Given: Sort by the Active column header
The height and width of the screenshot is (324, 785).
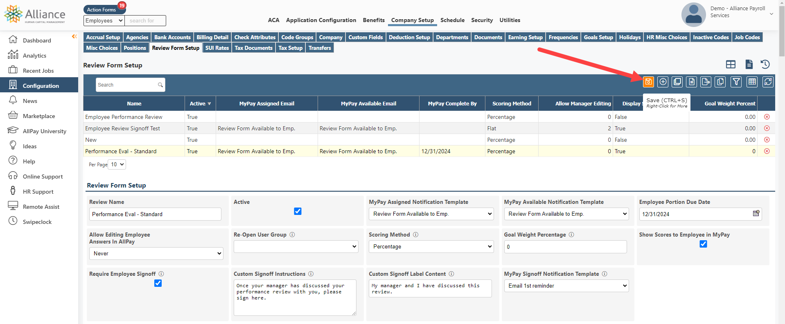Looking at the screenshot, I should [x=200, y=104].
